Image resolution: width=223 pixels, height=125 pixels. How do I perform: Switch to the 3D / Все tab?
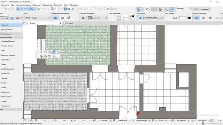pyautogui.click(x=69, y=23)
